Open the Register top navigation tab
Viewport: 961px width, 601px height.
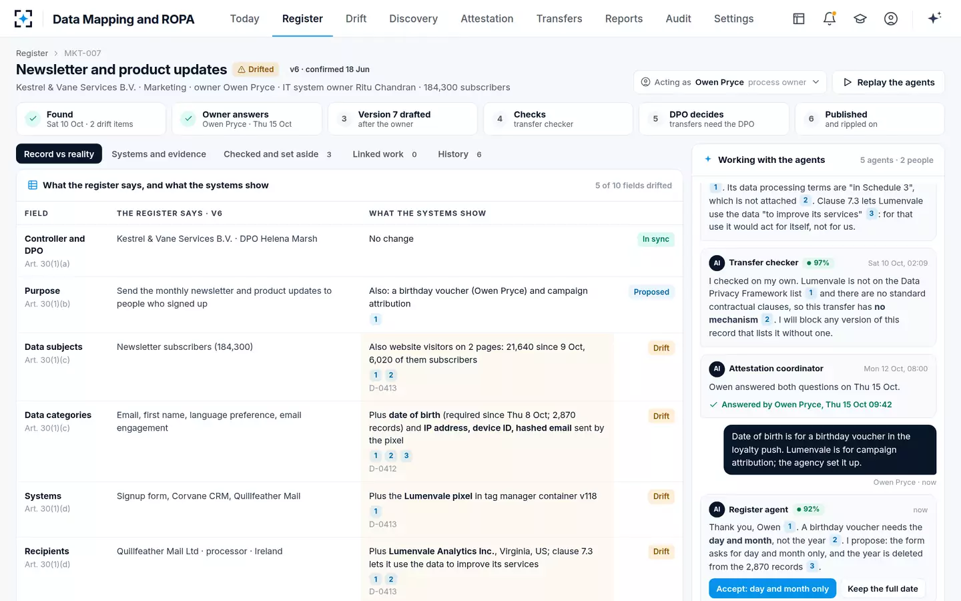[302, 19]
